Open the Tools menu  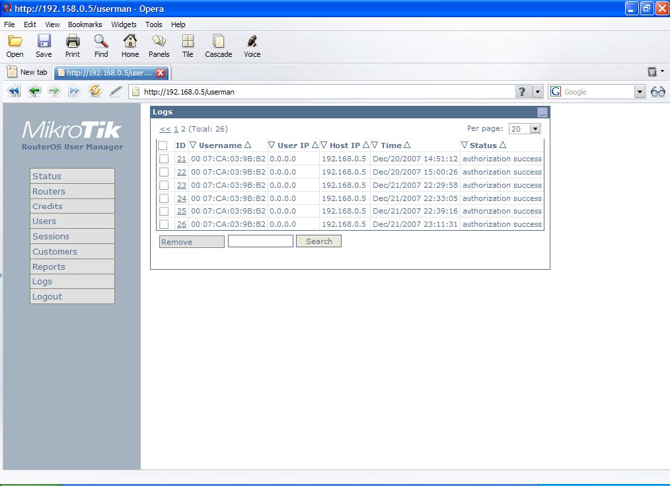154,24
